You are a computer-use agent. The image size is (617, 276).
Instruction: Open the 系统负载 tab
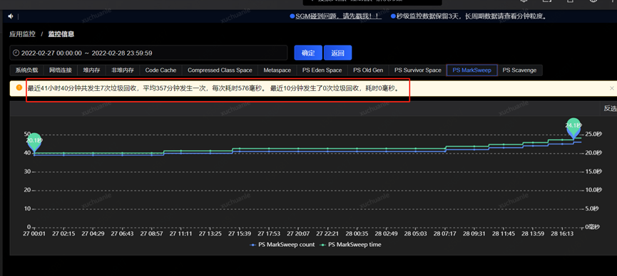pyautogui.click(x=27, y=70)
